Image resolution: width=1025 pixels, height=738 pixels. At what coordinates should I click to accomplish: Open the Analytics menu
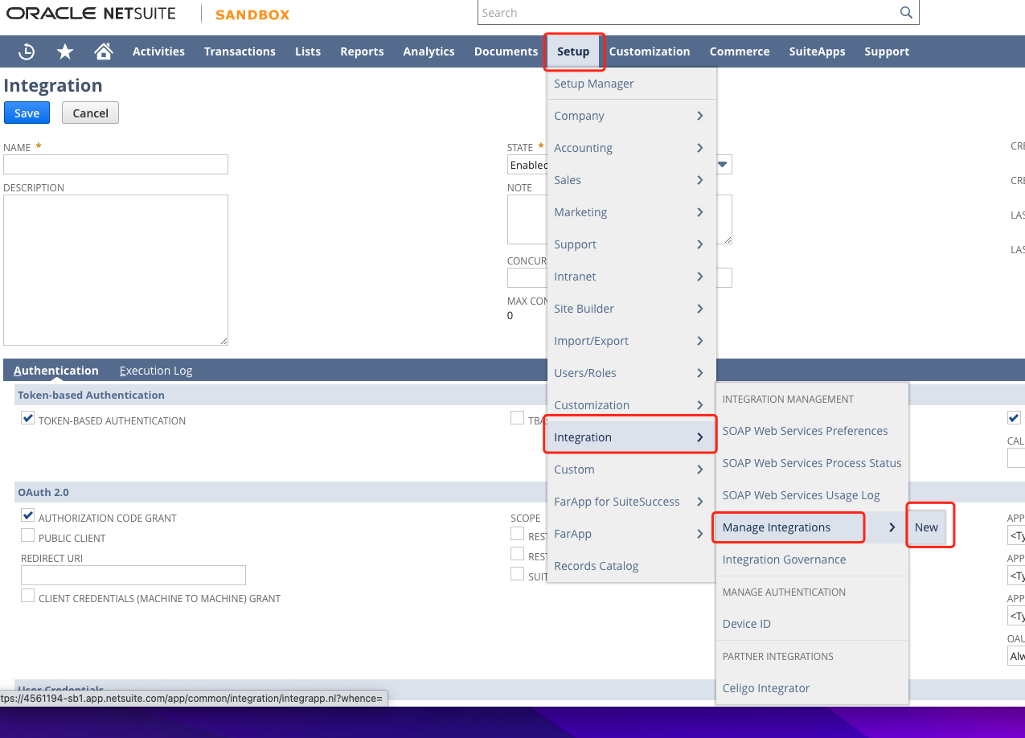(428, 51)
